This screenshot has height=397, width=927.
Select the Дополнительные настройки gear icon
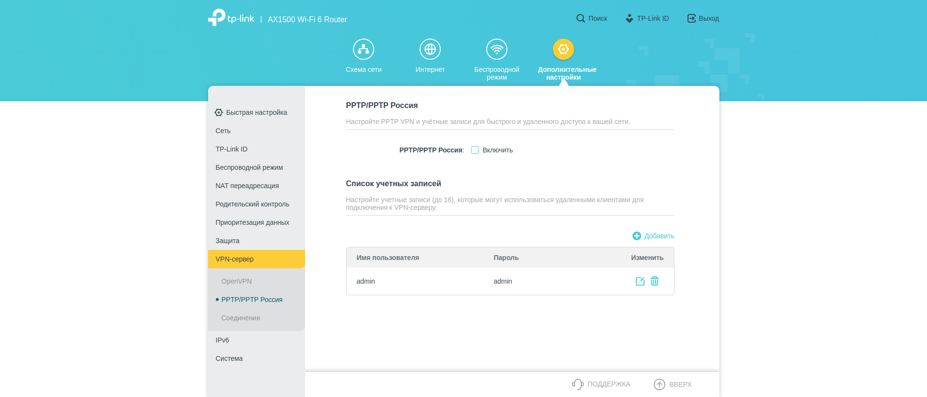tap(563, 49)
